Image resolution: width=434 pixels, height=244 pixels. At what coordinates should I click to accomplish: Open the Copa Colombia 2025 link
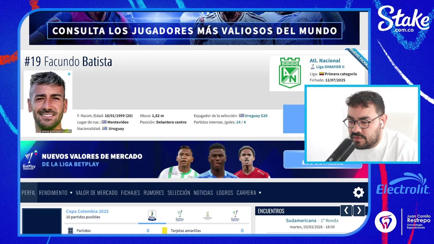coord(87,211)
